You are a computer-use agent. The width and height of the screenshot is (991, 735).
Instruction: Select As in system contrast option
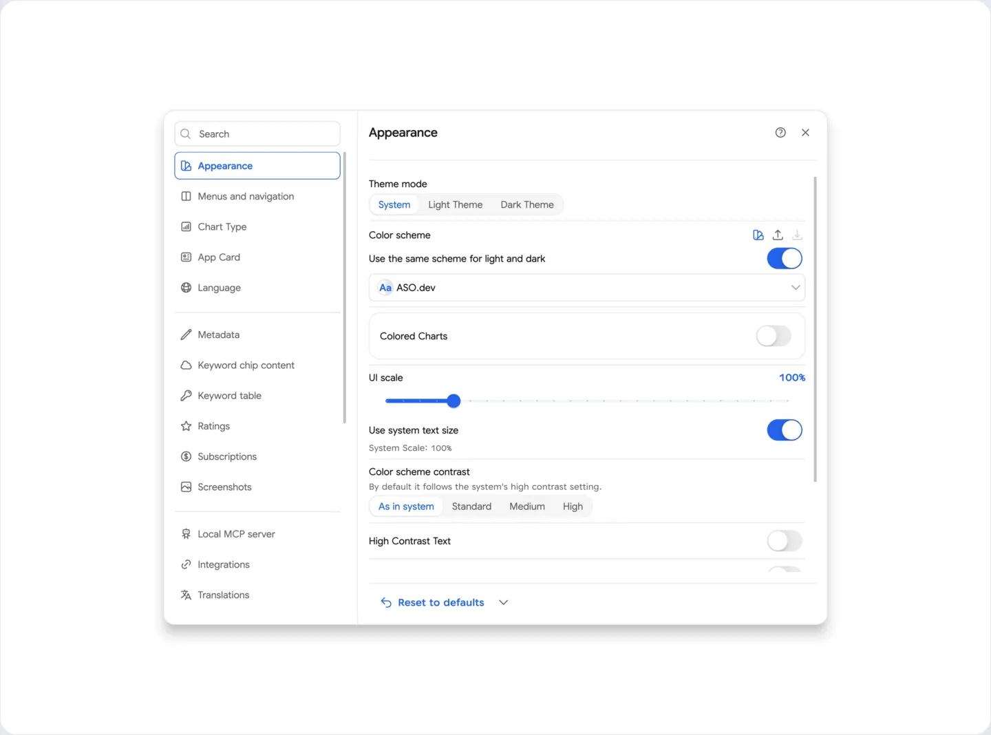[x=406, y=507]
